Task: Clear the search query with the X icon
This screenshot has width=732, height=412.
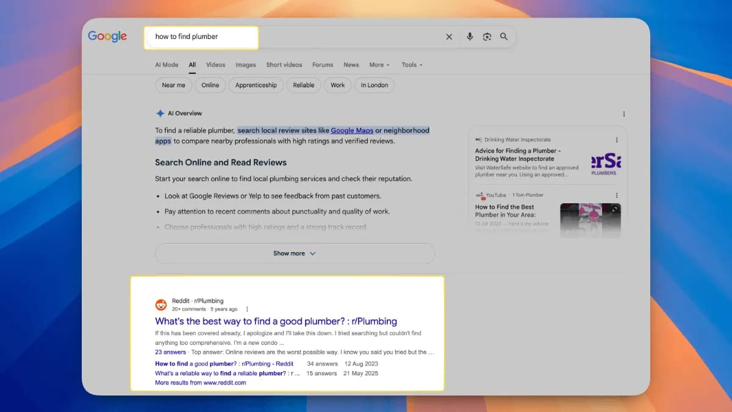Action: [449, 37]
